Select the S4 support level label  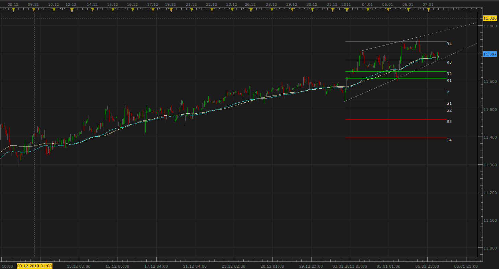[449, 140]
